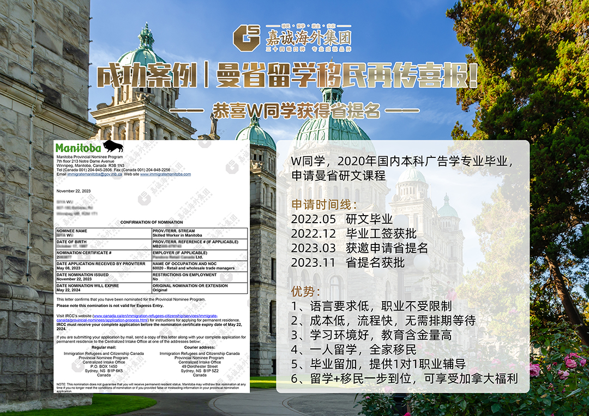This screenshot has height=416, width=589.
Task: Click the CONFIRMATION OF NOMINATION heading
Action: pyautogui.click(x=152, y=222)
